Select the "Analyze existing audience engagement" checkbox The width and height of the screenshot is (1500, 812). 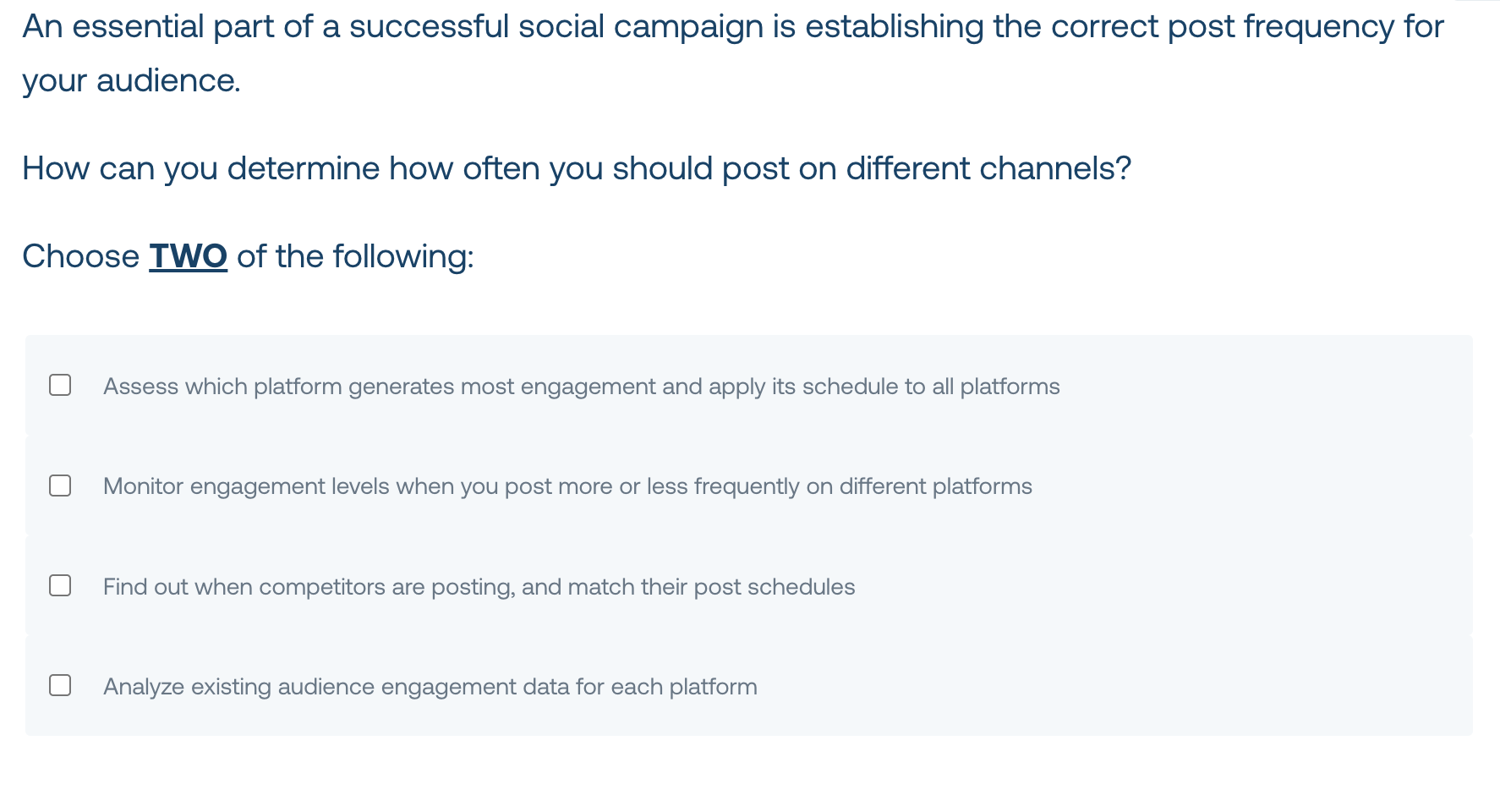(x=60, y=685)
